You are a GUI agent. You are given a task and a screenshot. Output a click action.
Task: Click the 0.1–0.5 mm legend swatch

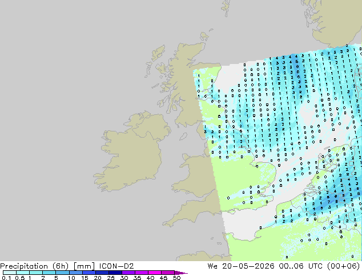coord(10,273)
